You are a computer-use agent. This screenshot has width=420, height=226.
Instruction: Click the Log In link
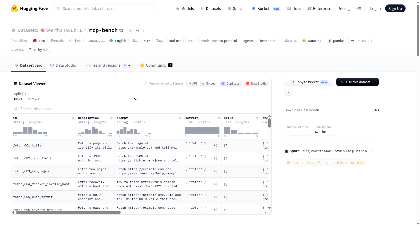375,8
